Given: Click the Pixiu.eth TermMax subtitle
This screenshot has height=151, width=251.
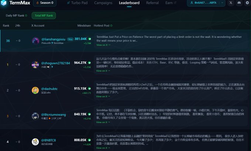Looking at the screenshot, I should pyautogui.click(x=52, y=43).
